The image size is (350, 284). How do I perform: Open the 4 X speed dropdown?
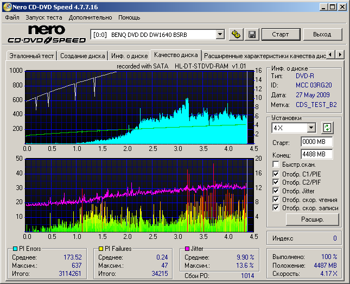click(x=311, y=128)
